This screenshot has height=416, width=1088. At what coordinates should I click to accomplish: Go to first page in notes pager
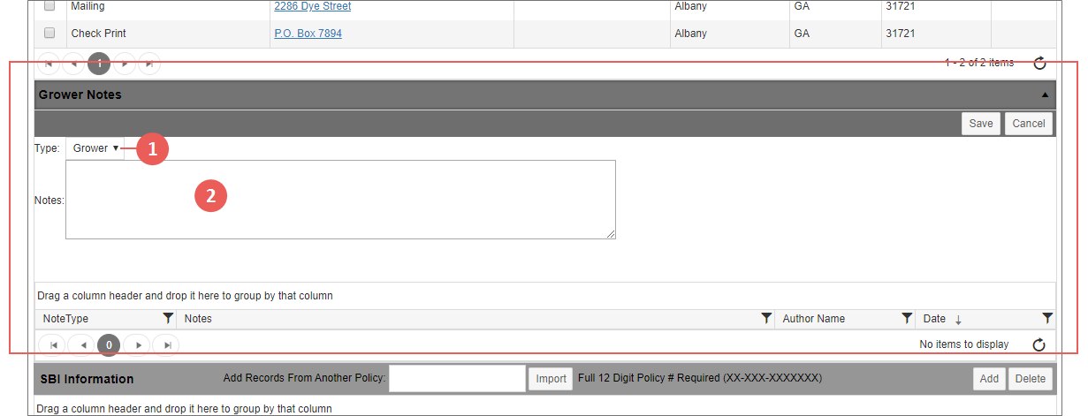click(x=52, y=344)
